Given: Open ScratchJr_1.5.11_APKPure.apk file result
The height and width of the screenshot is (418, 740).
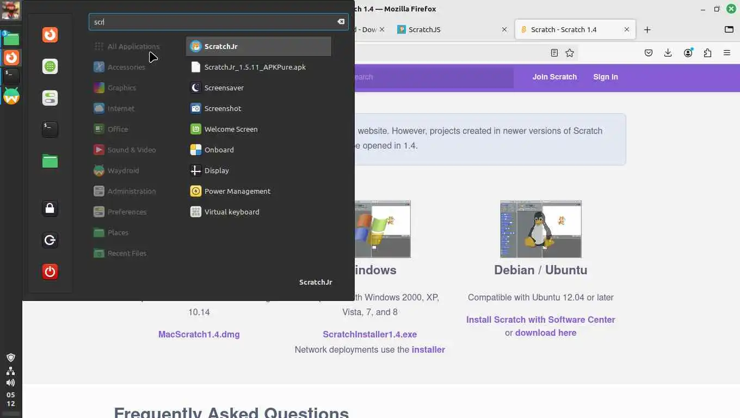Looking at the screenshot, I should tap(258, 67).
